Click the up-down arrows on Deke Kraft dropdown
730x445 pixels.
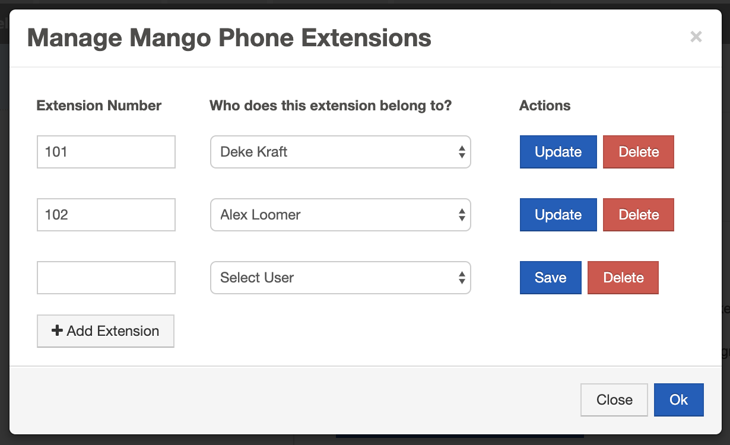[x=462, y=152]
